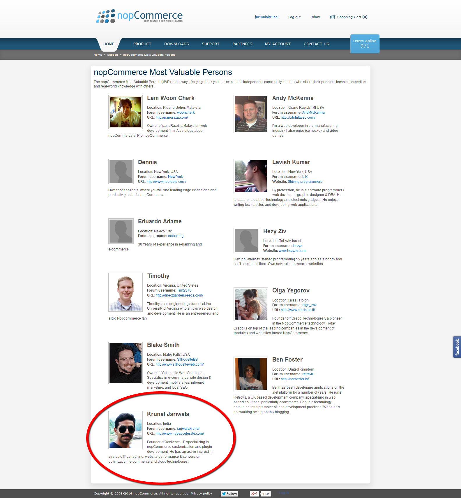461x498 pixels.
Task: Open forum username Tim2376
Action: click(184, 290)
